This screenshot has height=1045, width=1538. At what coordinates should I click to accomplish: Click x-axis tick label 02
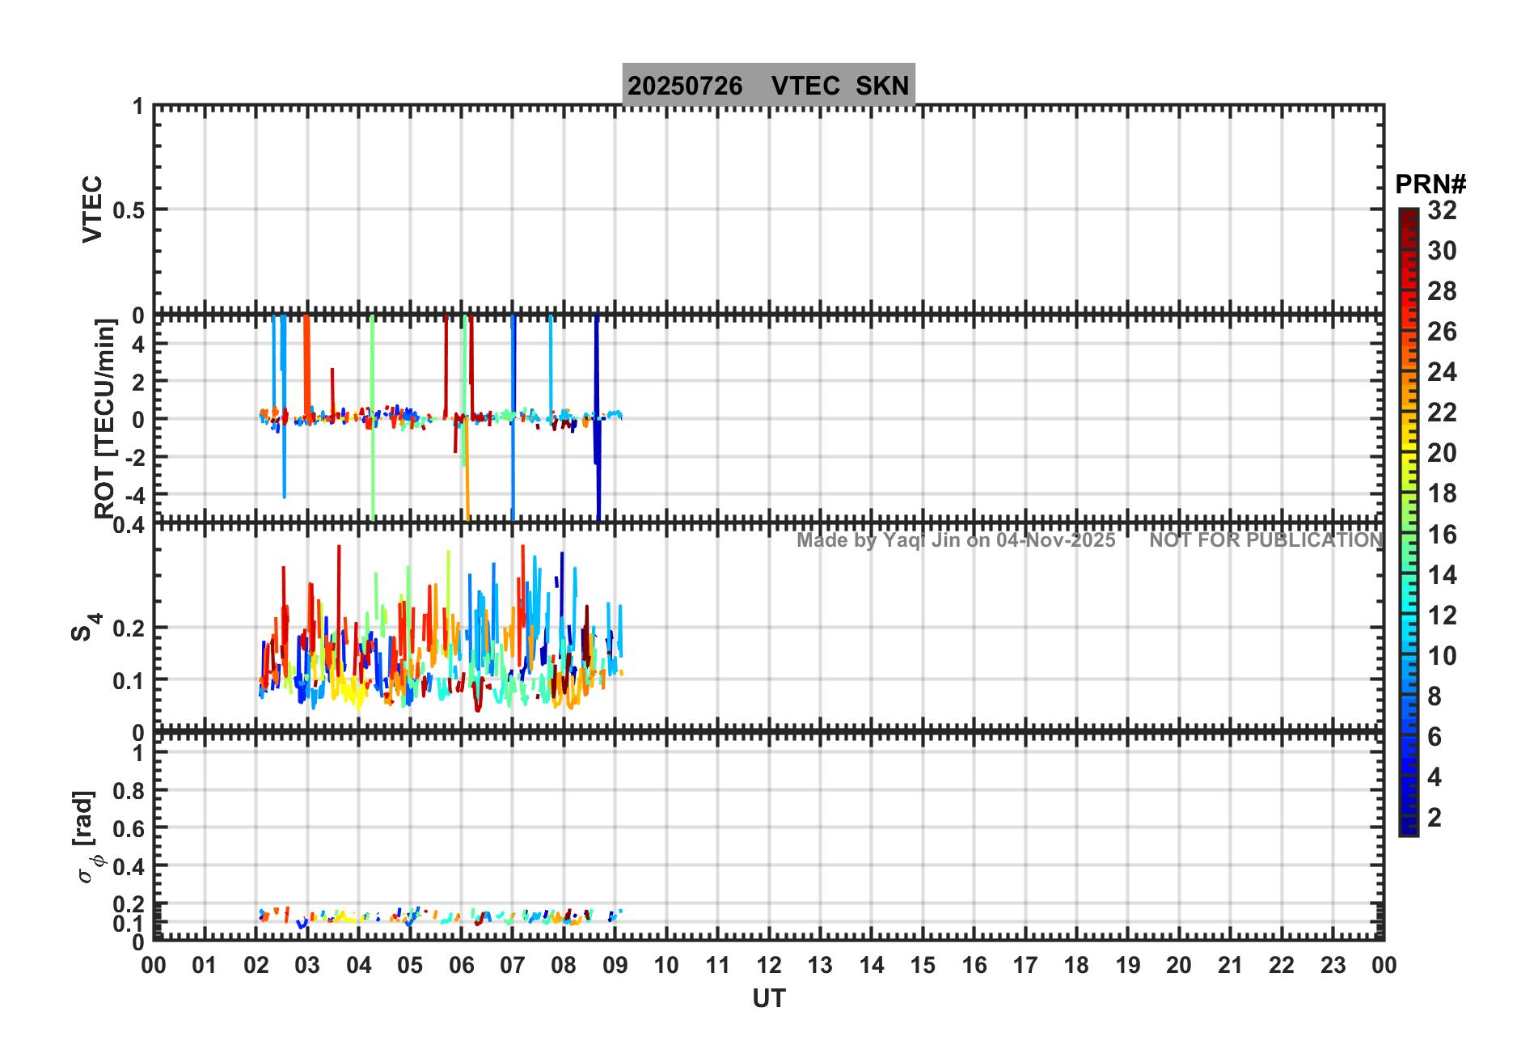tap(256, 965)
